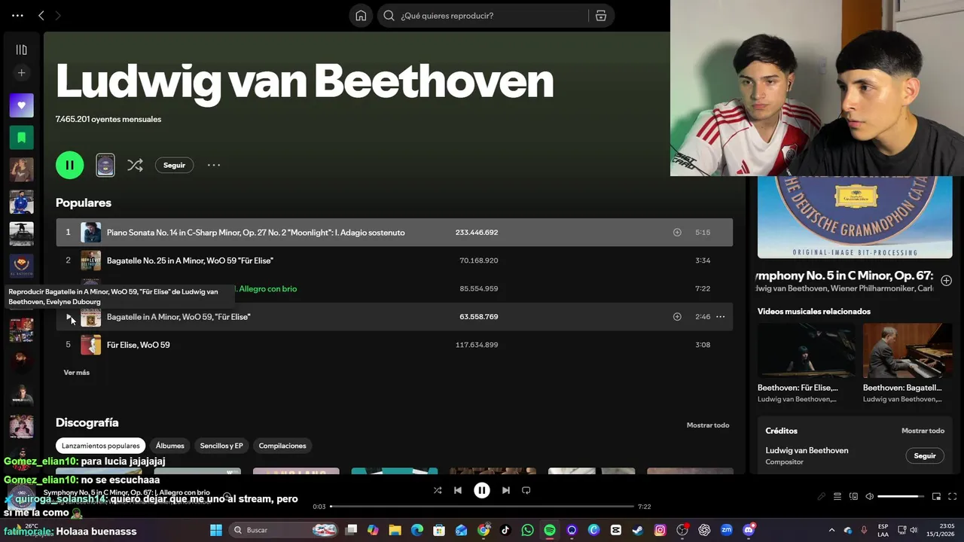This screenshot has height=542, width=964.
Task: Open the browse icon in search bar
Action: click(601, 16)
